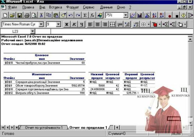Viewport: 194px width, 137px height.
Task: Select the Отчет по пределам 1 sheet tab
Action: pyautogui.click(x=88, y=128)
